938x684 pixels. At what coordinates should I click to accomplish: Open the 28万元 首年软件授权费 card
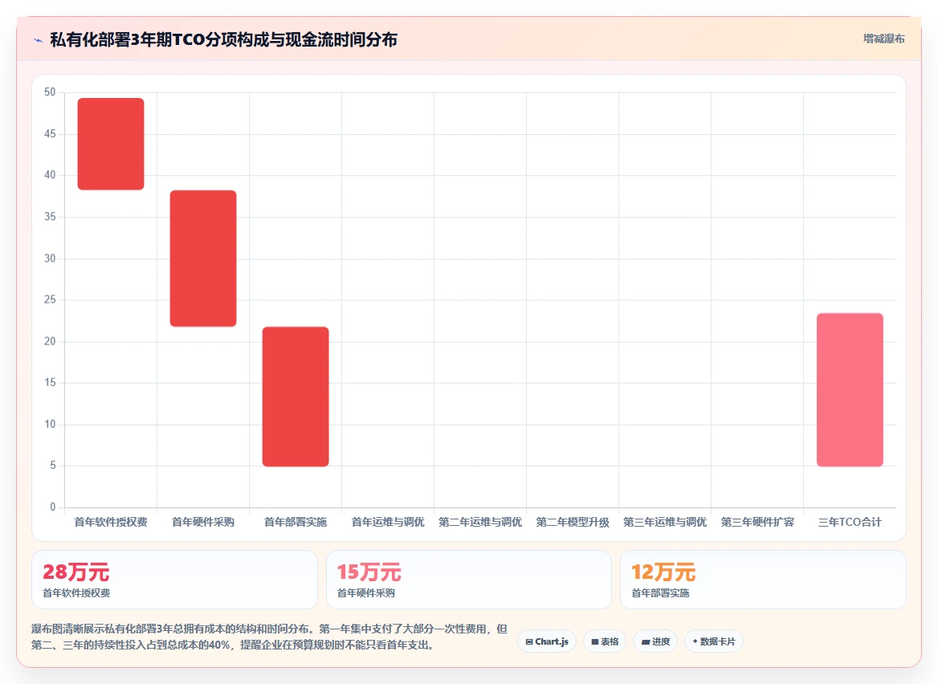pos(174,580)
